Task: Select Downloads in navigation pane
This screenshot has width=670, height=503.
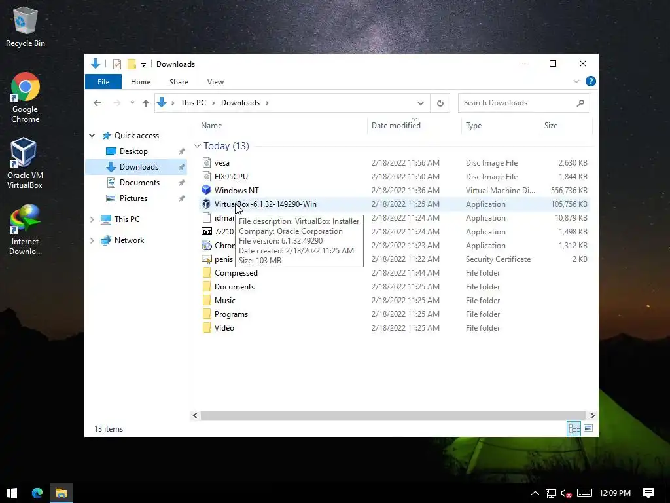Action: (139, 167)
